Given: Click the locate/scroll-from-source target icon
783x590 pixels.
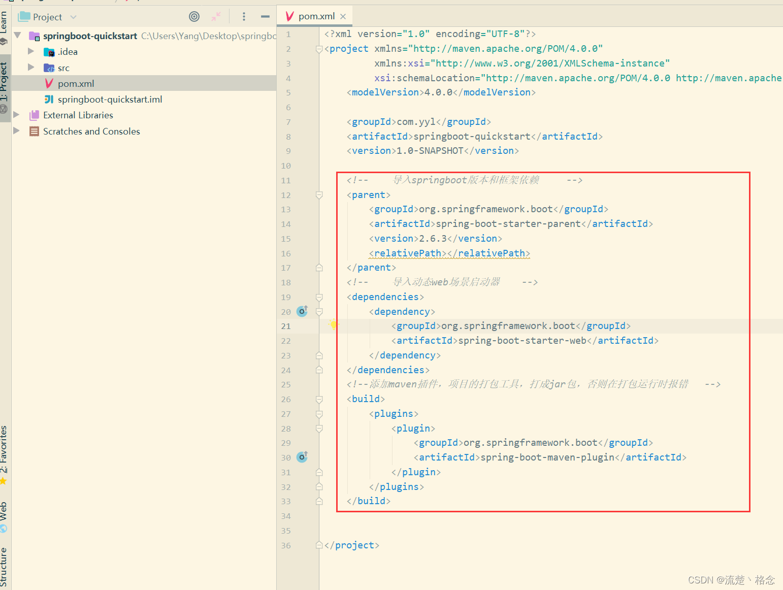Looking at the screenshot, I should [194, 17].
